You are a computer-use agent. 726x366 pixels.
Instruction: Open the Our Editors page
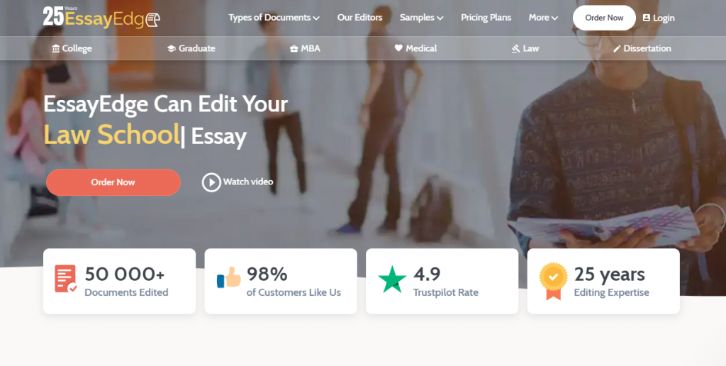pos(359,18)
